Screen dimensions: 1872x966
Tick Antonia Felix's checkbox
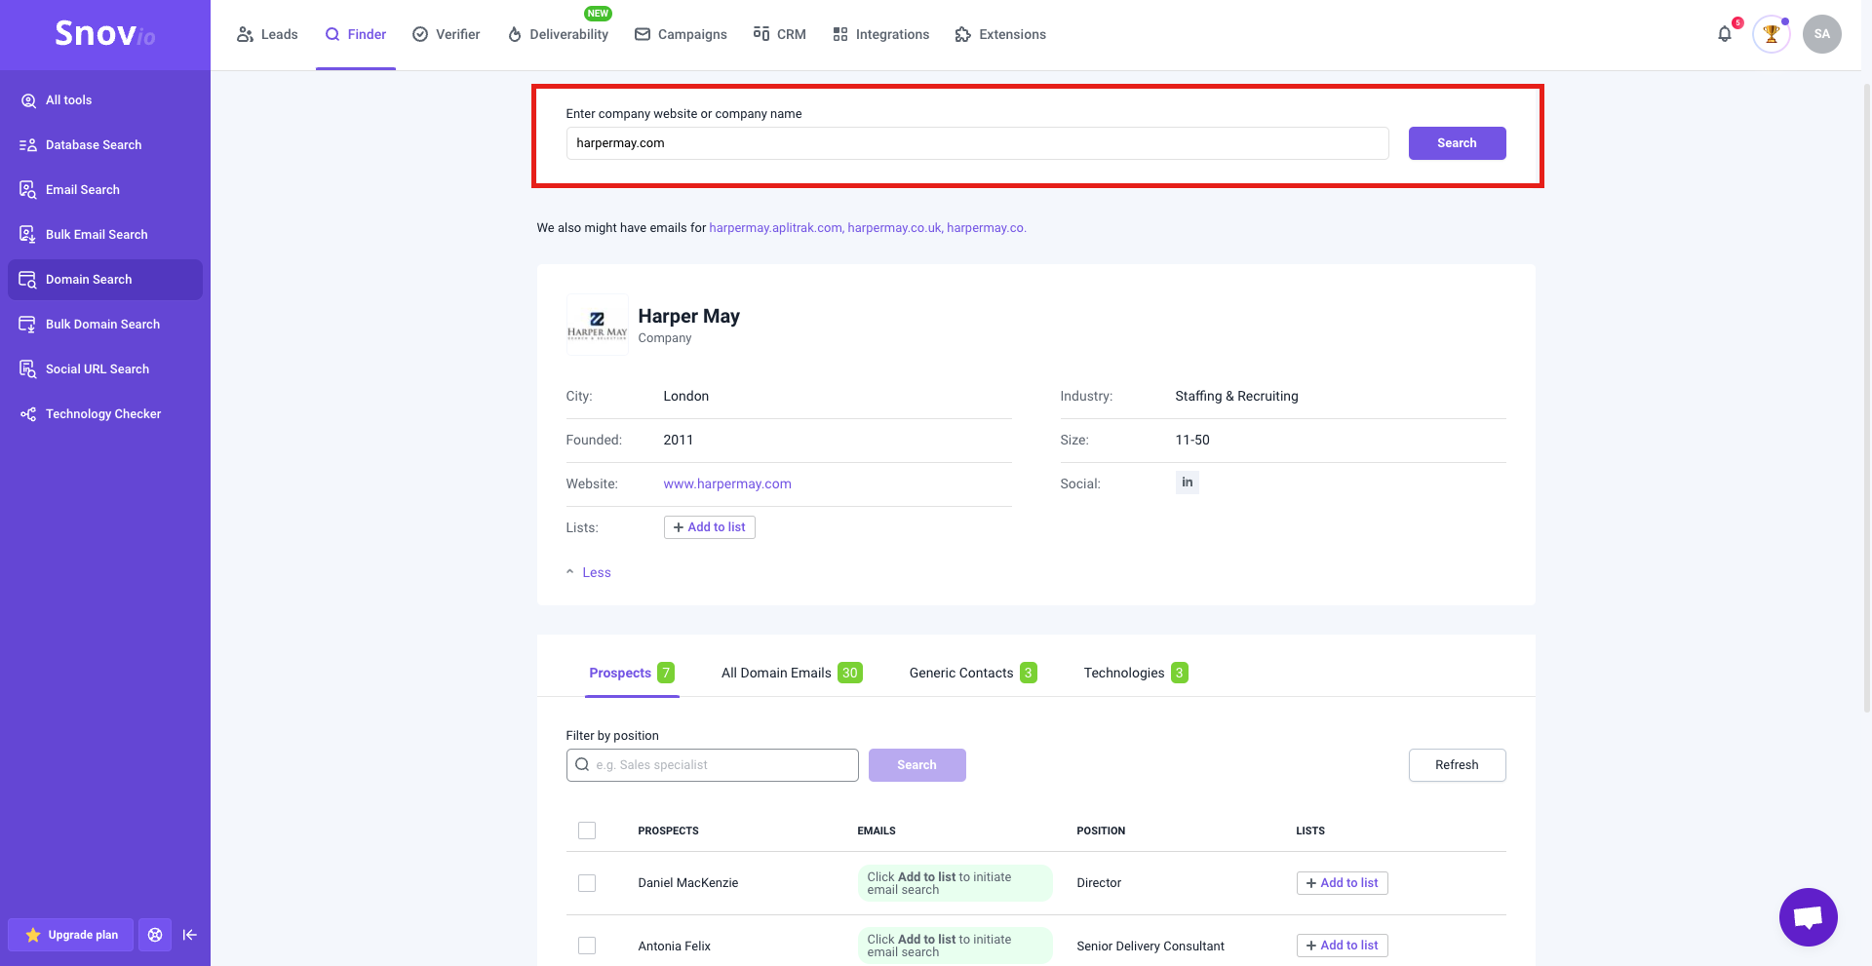(x=587, y=946)
